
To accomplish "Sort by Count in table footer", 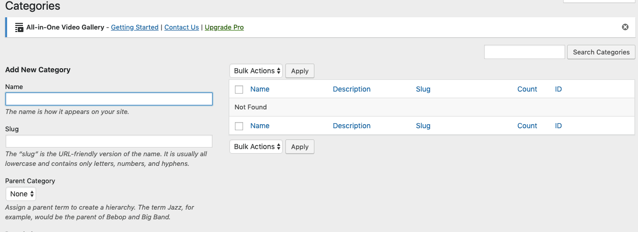I will 527,126.
